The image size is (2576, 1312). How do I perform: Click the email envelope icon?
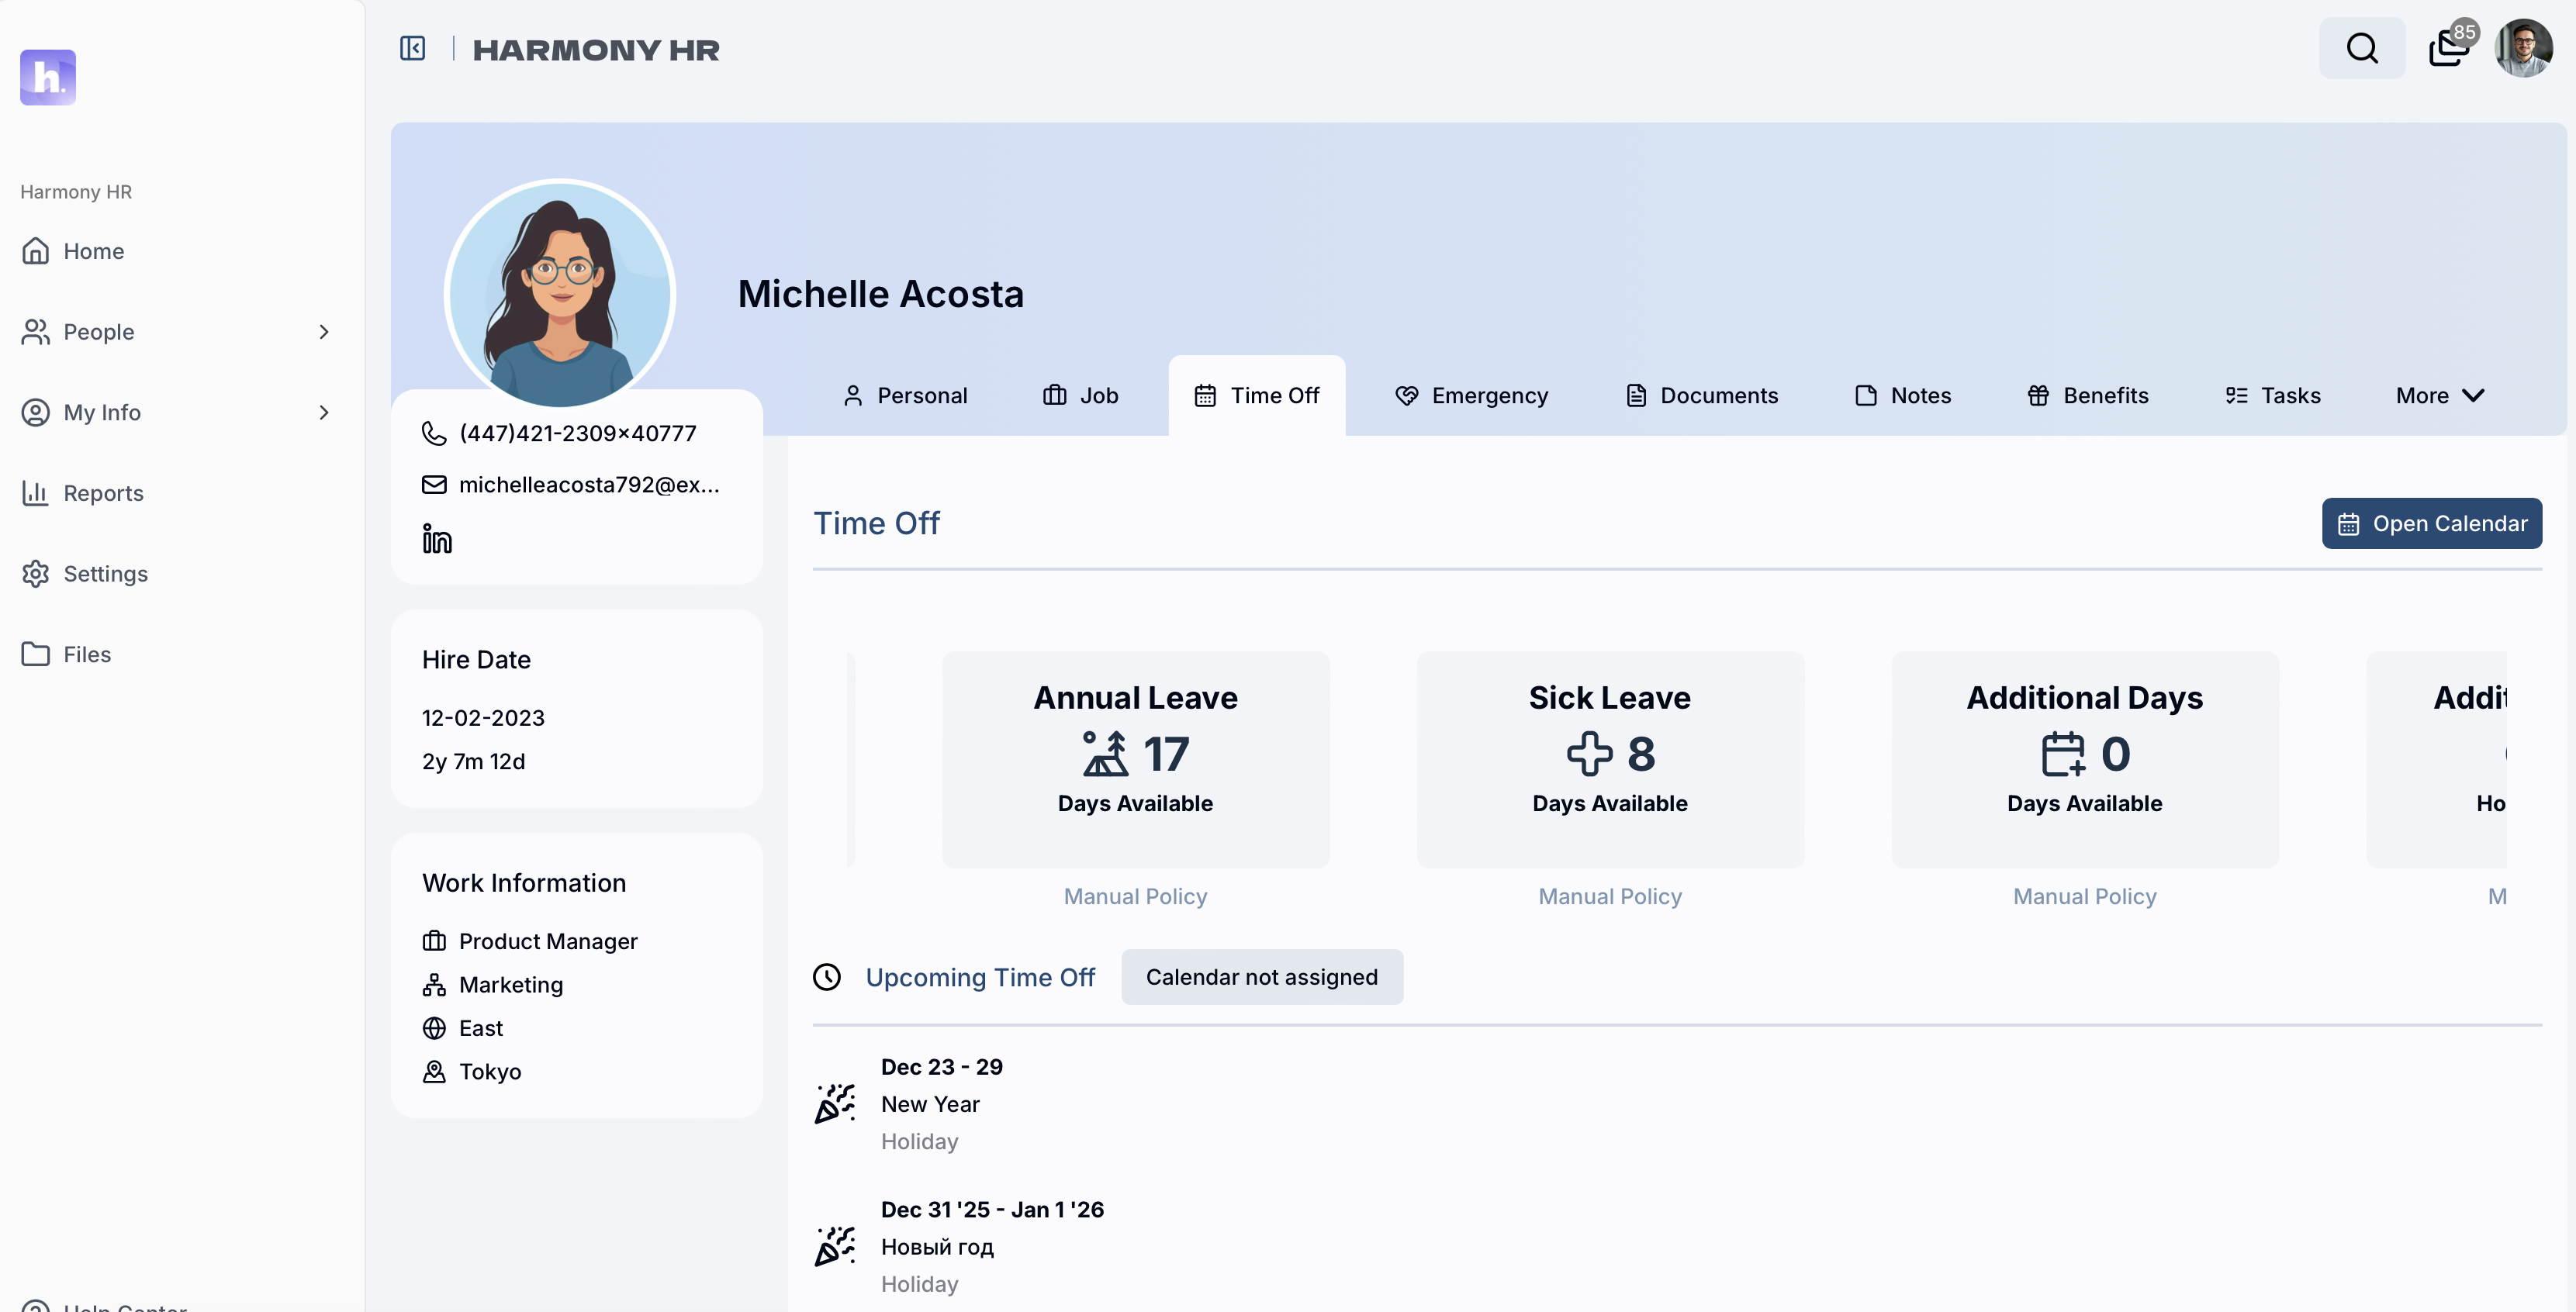(x=434, y=485)
